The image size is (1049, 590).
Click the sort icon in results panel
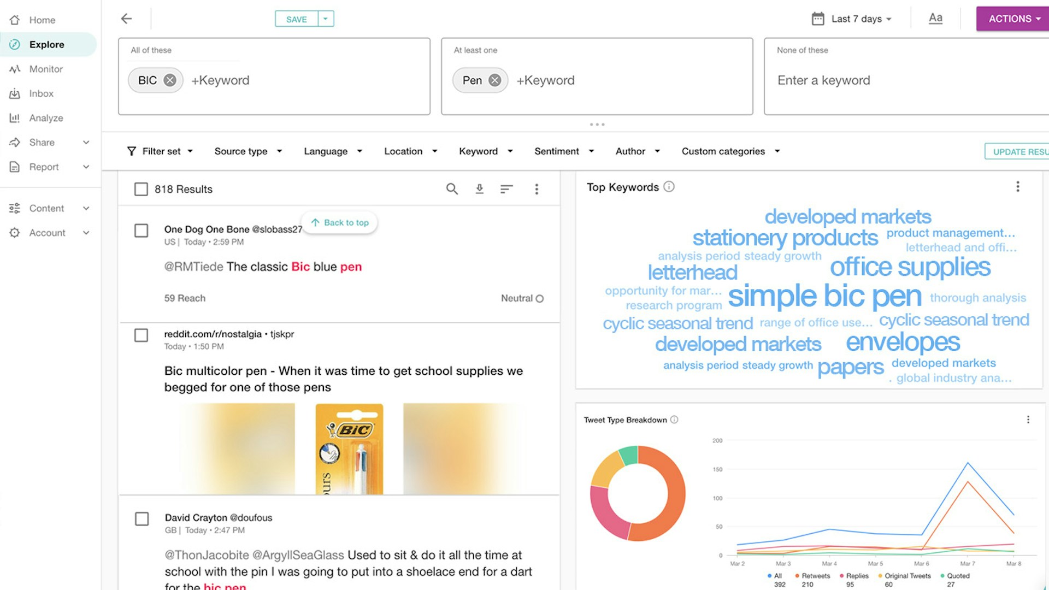coord(506,190)
